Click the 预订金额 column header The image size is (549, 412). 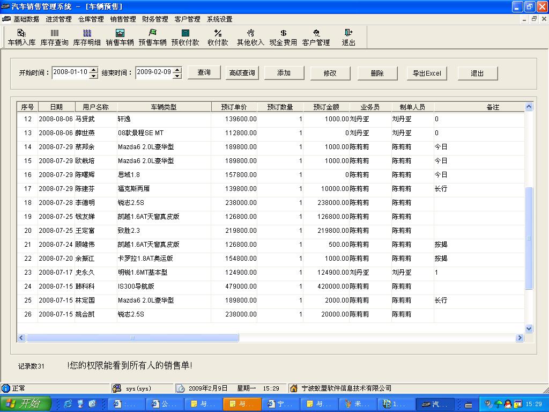327,107
